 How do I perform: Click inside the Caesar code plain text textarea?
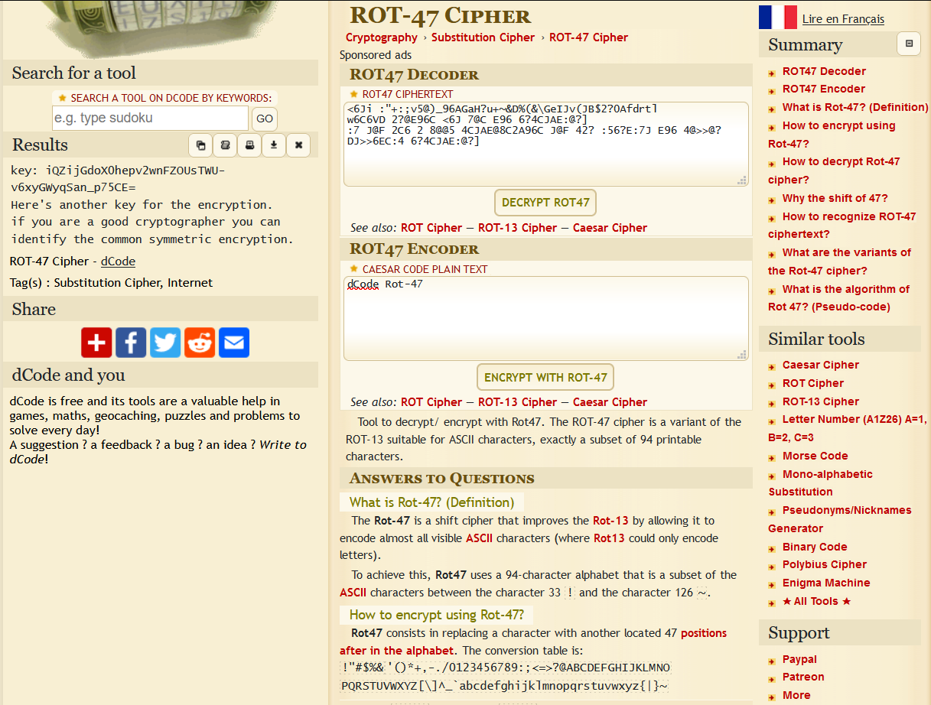pyautogui.click(x=546, y=318)
